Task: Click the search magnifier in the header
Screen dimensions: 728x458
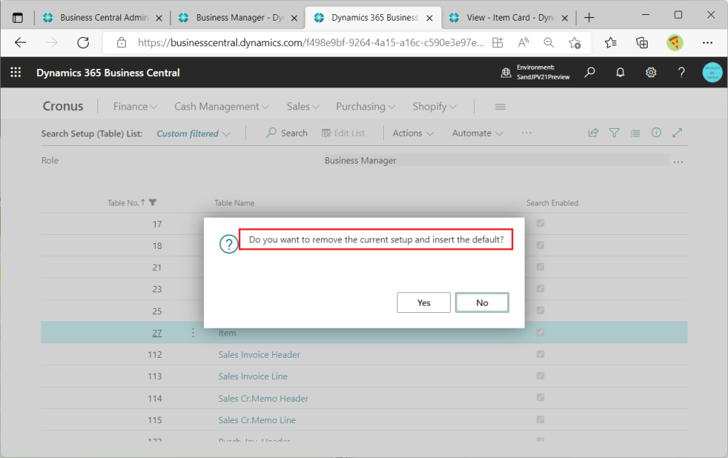Action: [x=589, y=73]
